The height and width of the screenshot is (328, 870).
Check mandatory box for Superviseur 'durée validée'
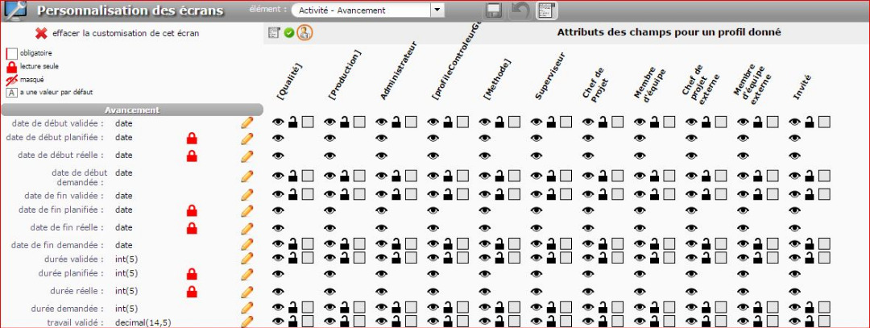tap(565, 258)
